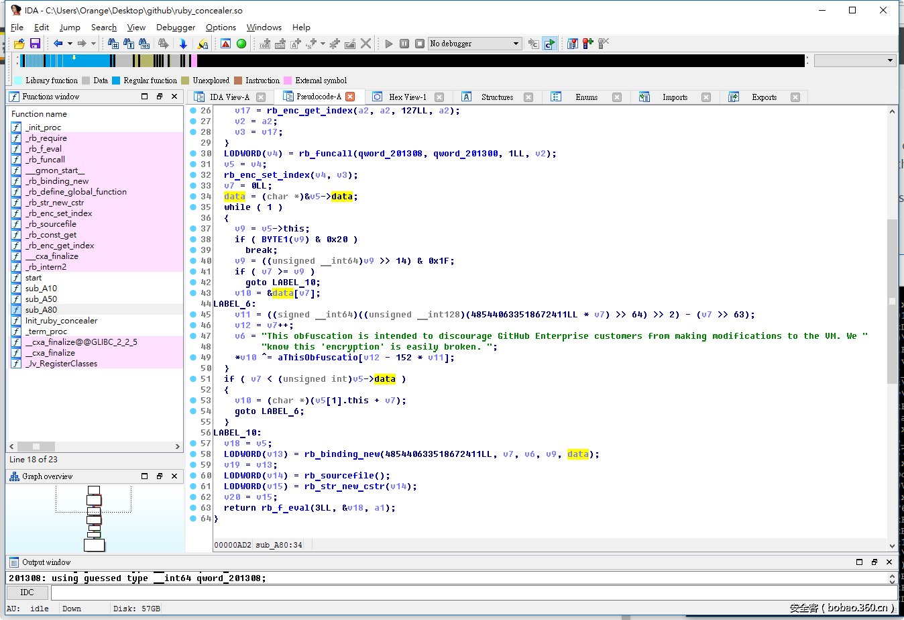Add a new breakpoint via toolbar icon
904x620 pixels.
[587, 44]
